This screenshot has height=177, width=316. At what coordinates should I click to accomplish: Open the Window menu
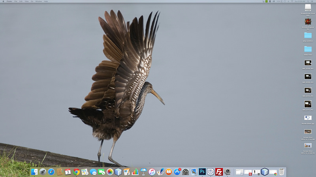(38, 2)
